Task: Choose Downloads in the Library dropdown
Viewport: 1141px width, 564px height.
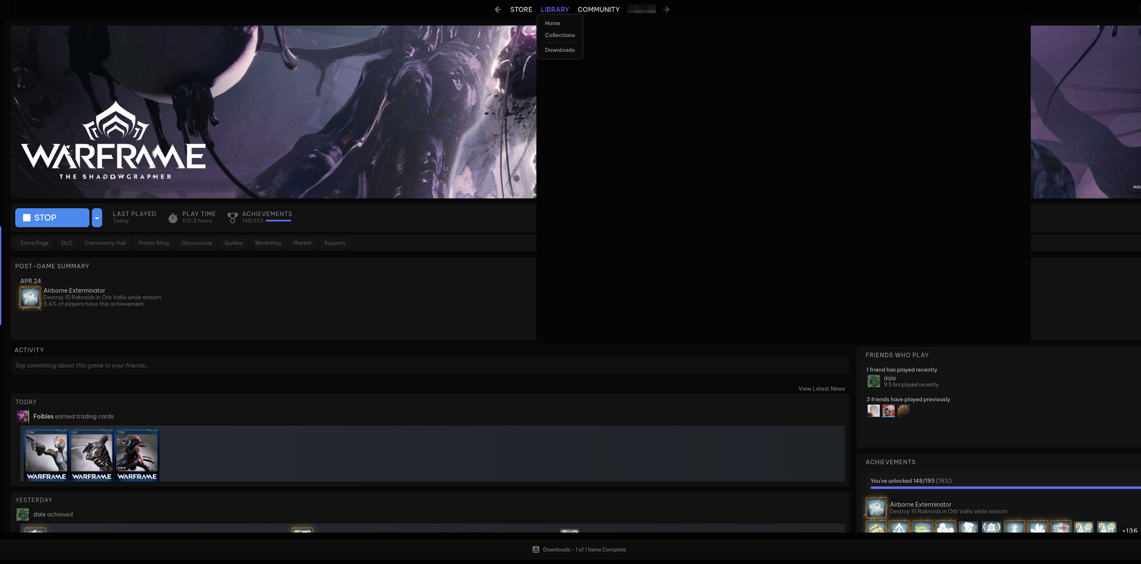Action: pos(559,50)
